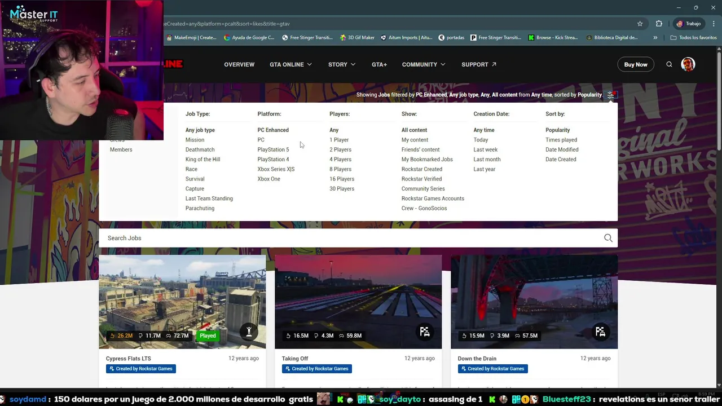The height and width of the screenshot is (406, 722).
Task: Click the Search Jobs magnifier icon
Action: tap(608, 238)
